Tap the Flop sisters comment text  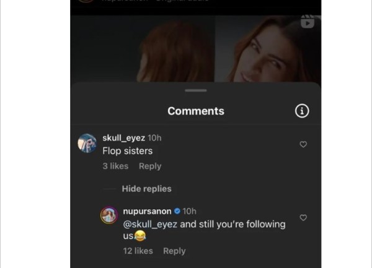pyautogui.click(x=127, y=150)
